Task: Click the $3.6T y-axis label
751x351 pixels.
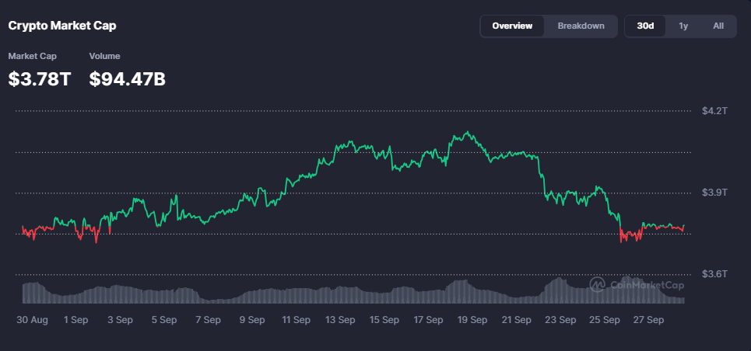Action: point(713,273)
